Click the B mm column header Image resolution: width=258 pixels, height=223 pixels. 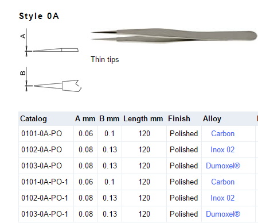110,119
